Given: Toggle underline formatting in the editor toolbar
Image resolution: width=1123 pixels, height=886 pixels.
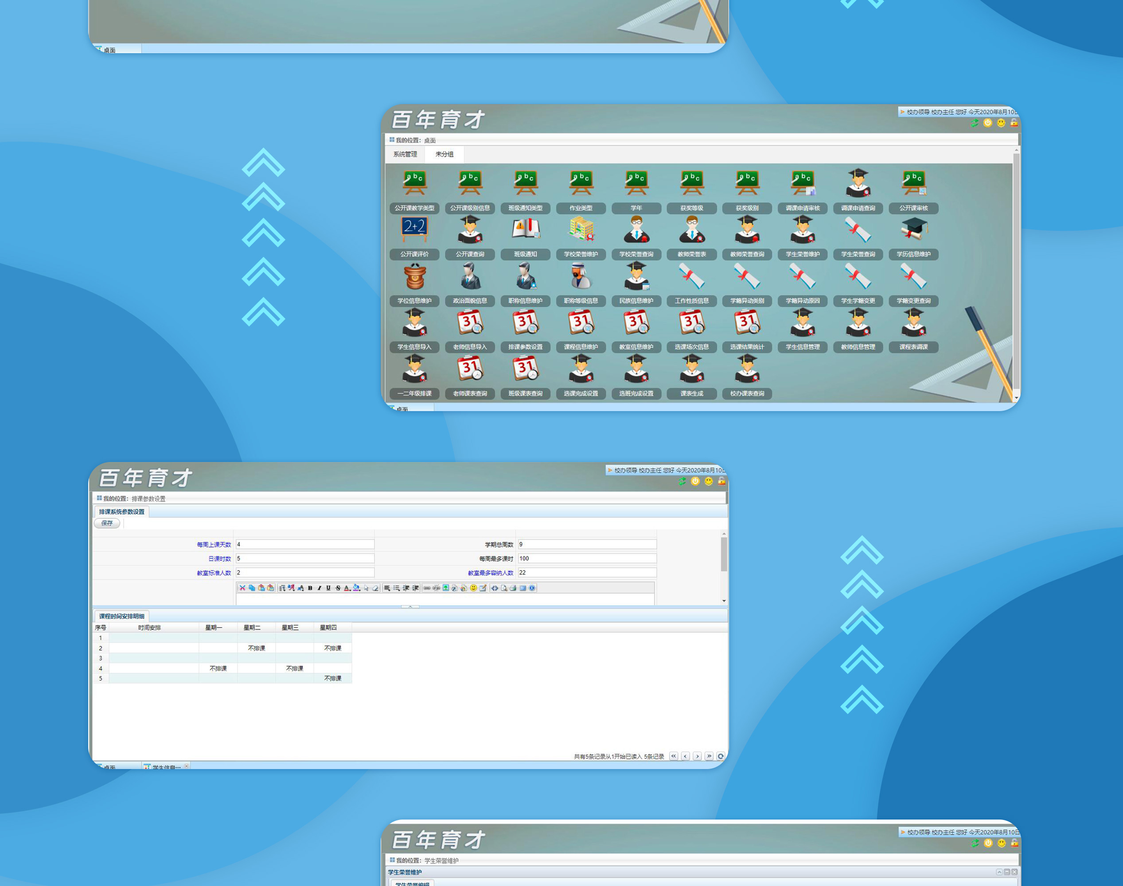Looking at the screenshot, I should click(x=328, y=588).
